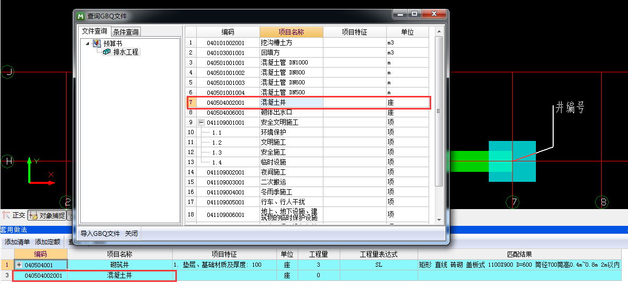The height and width of the screenshot is (284, 628).
Task: Click the 工程量表达式 cell showing SL
Action: 378,265
